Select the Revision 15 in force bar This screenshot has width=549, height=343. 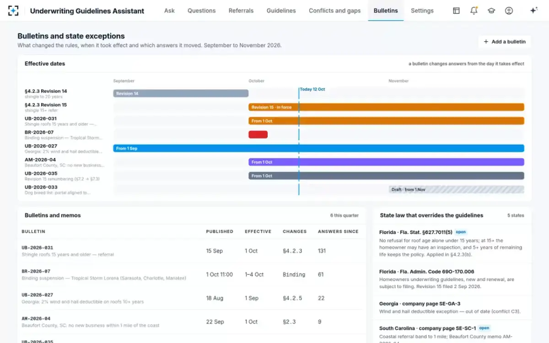pos(386,107)
